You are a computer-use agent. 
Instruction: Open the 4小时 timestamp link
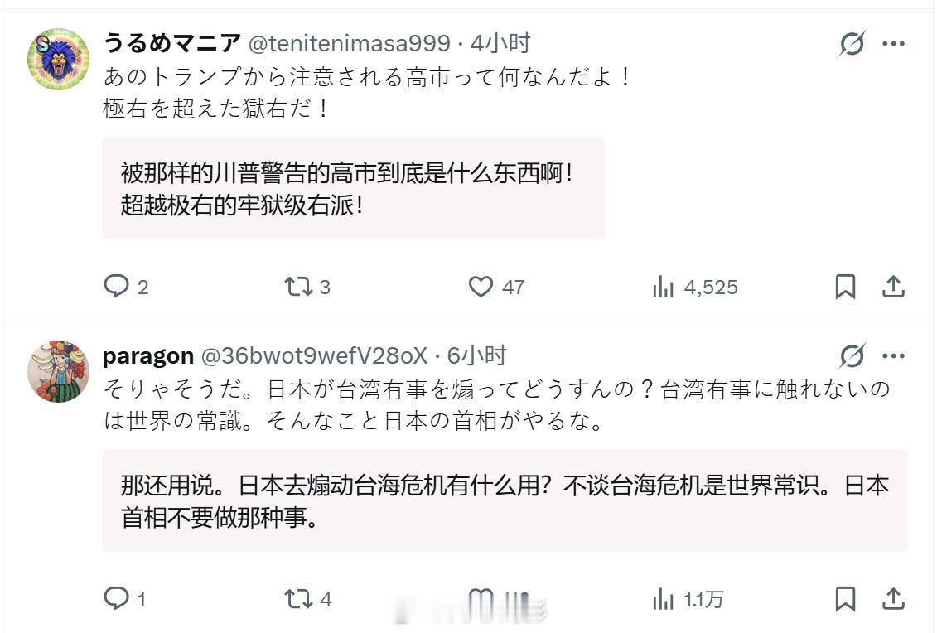pos(500,44)
